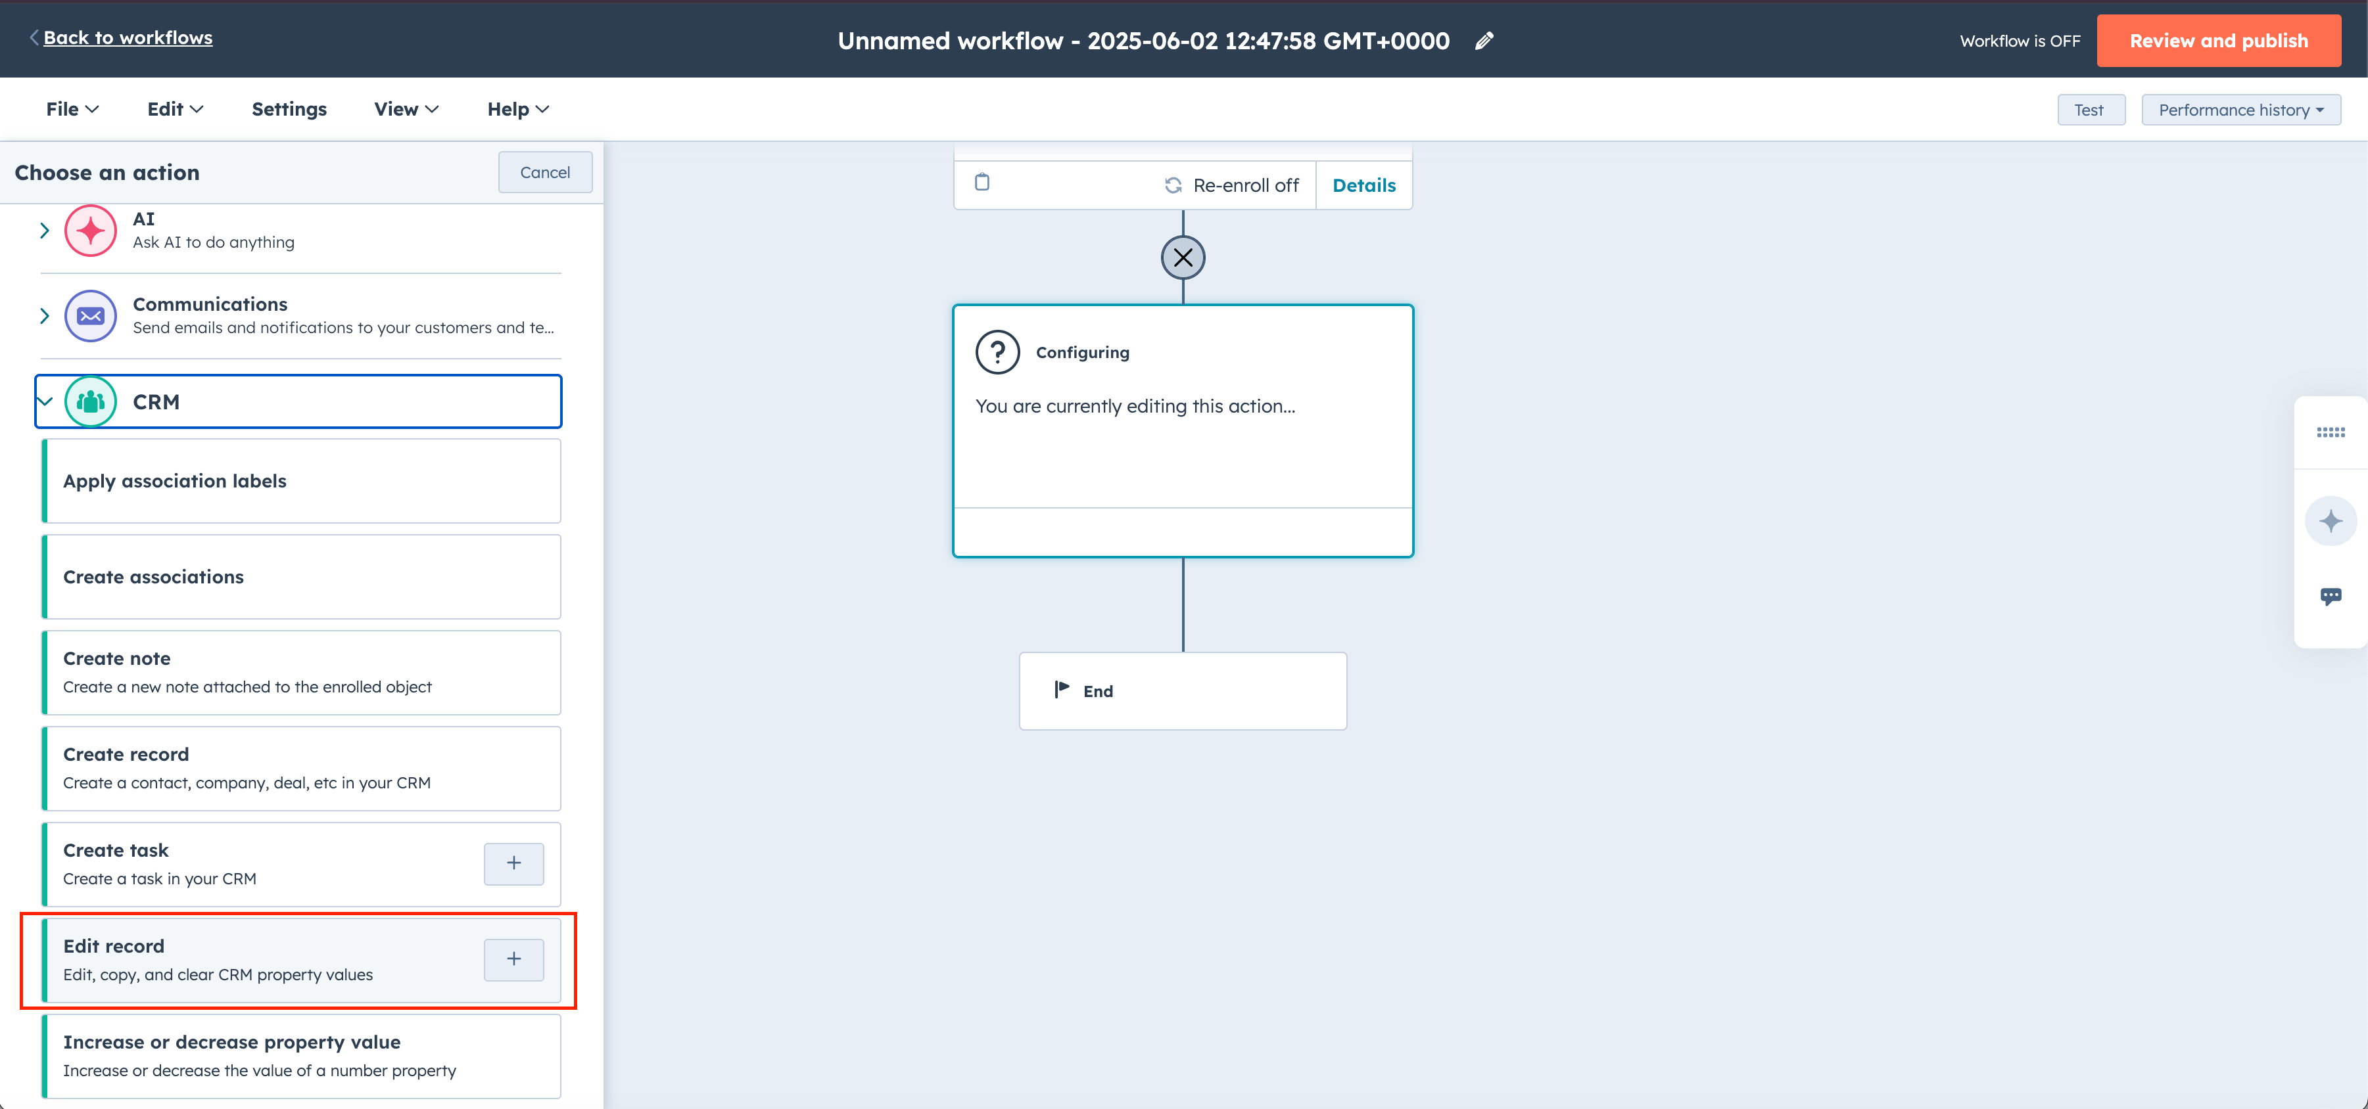Select Create associations action
Image resolution: width=2368 pixels, height=1109 pixels.
[302, 577]
